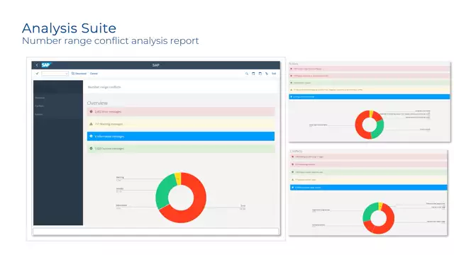Go back using the chevron beside SAP logo

click(x=37, y=65)
